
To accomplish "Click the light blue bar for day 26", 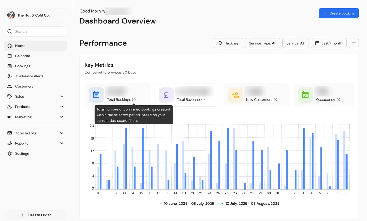I will click(234, 158).
